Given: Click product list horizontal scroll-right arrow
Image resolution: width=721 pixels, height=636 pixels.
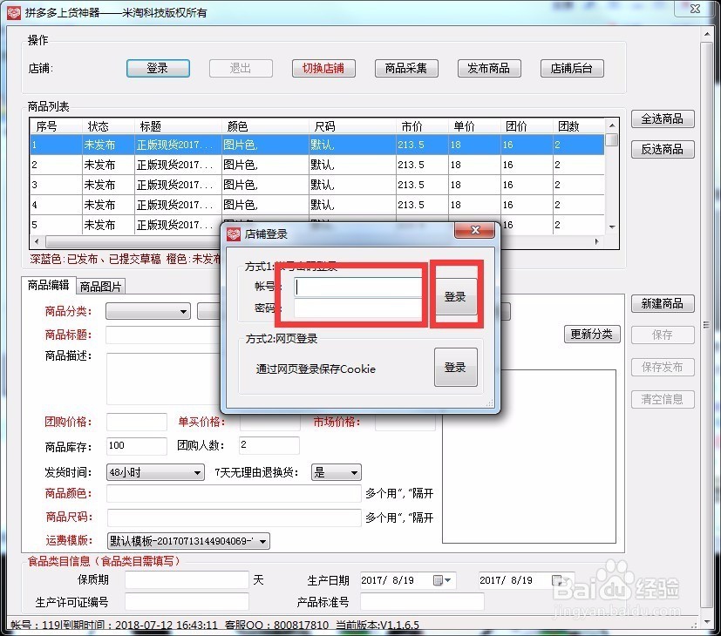Looking at the screenshot, I should 597,241.
